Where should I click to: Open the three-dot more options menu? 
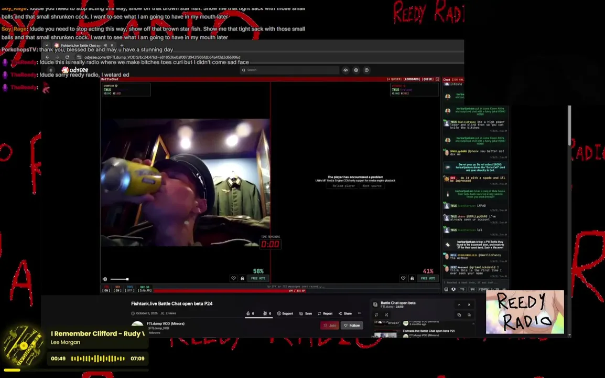coord(360,313)
